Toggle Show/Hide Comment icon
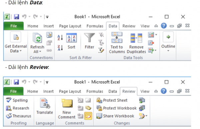The width and height of the screenshot is (200, 129). click(88, 100)
